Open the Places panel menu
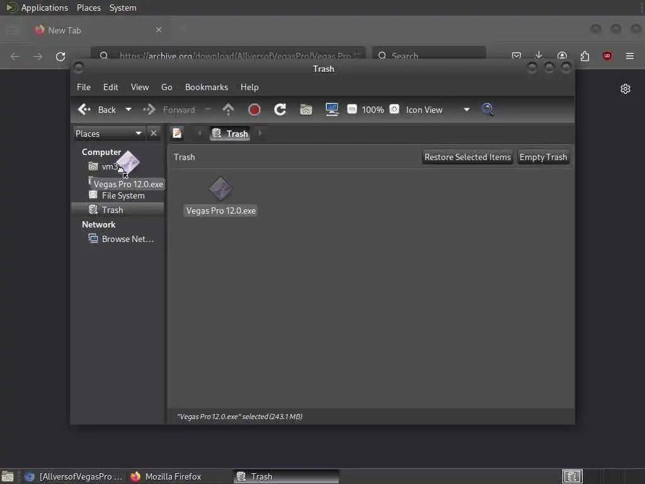645x484 pixels. coord(88,8)
